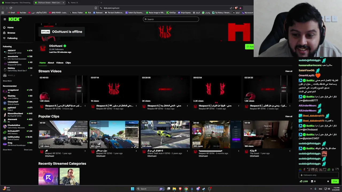Screen dimensions: 342x192
Task: Open a new browser tab
Action: [101, 3]
